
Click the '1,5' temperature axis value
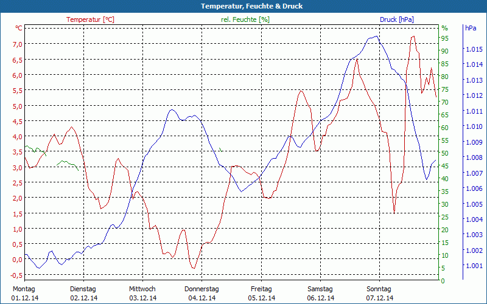(18, 214)
